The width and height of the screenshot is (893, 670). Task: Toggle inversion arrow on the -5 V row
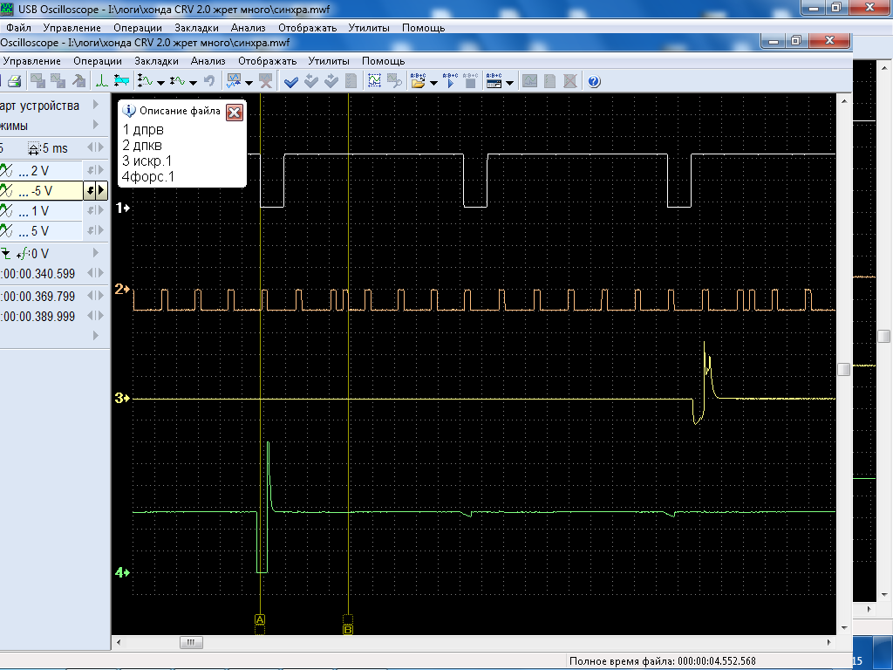point(90,190)
